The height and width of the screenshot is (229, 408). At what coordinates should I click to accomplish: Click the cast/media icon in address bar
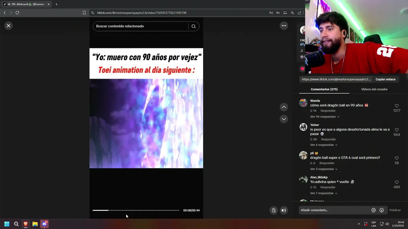click(x=285, y=13)
